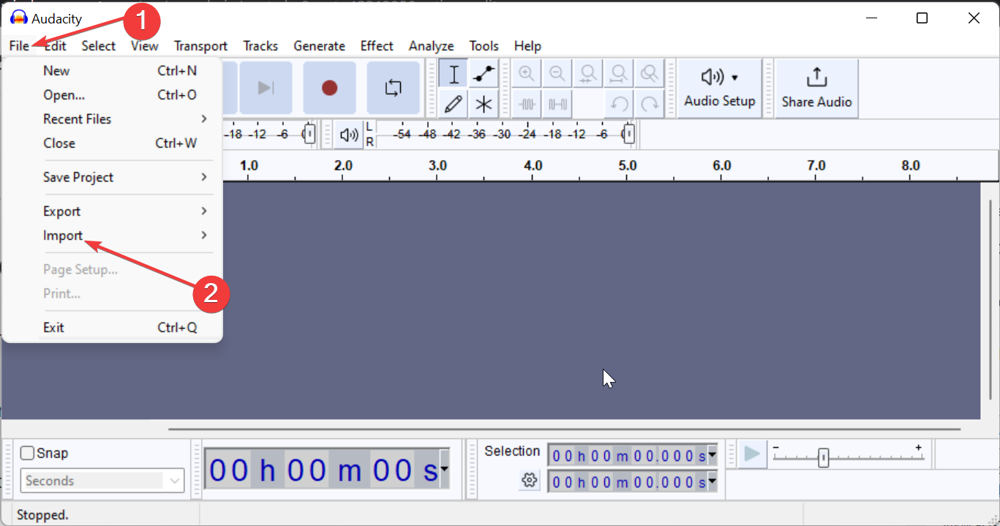
Task: Open the Audio Setup dropdown
Action: (x=719, y=88)
